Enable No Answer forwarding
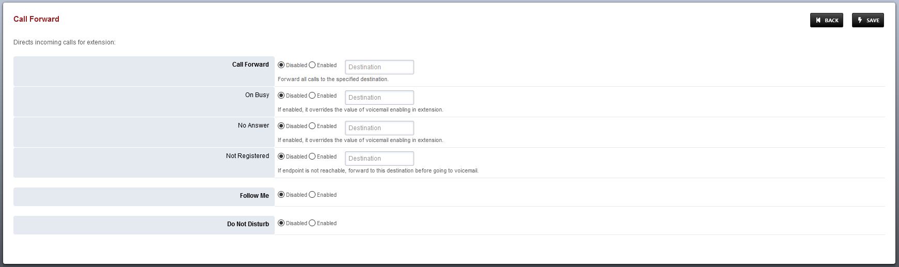 (x=312, y=126)
